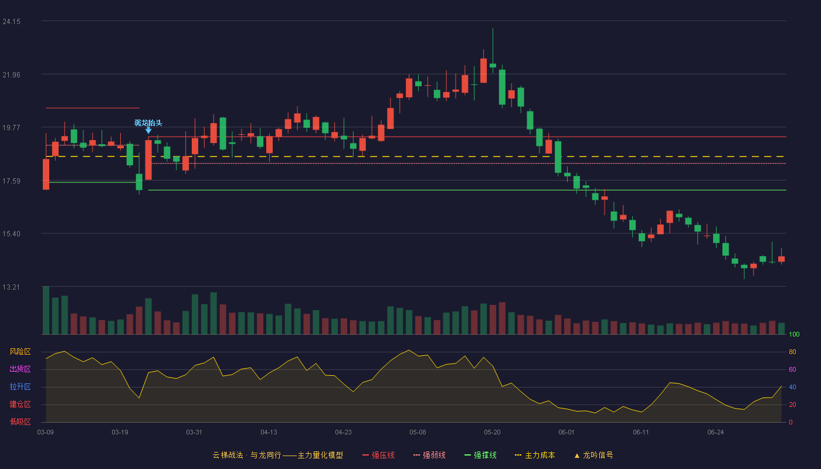Click the 19.77 price axis label
The width and height of the screenshot is (821, 469).
(12, 128)
